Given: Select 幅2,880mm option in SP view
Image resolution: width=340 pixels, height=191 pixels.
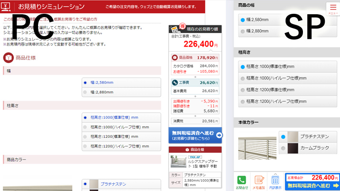Looking at the screenshot, I should pyautogui.click(x=243, y=31).
